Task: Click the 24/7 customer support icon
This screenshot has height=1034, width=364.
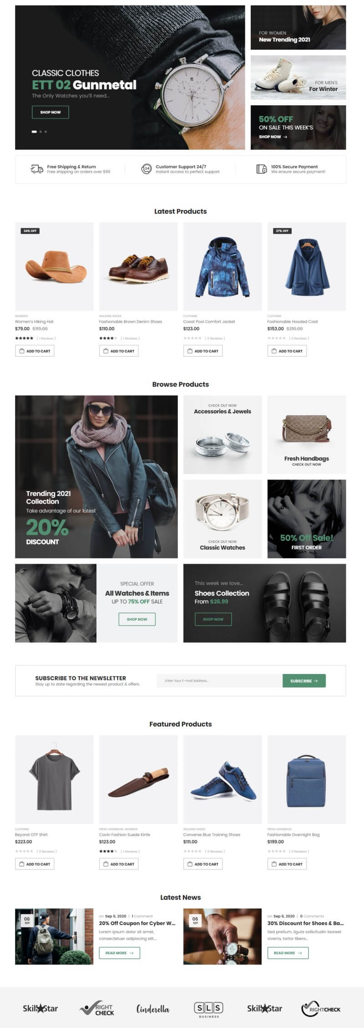Action: [x=146, y=169]
